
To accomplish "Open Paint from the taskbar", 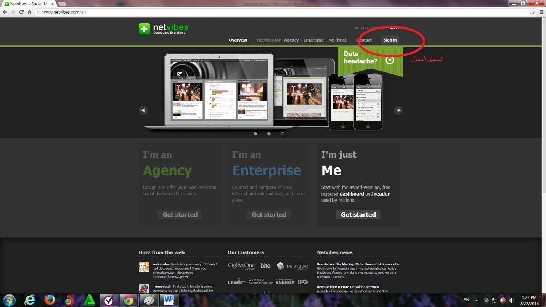I will 149,300.
